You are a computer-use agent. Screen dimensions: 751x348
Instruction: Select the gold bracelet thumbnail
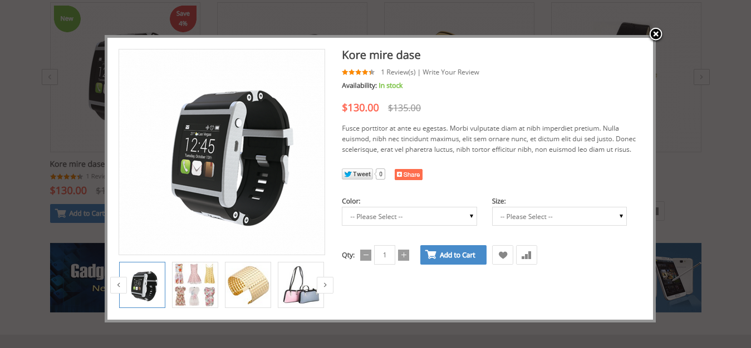pos(248,285)
